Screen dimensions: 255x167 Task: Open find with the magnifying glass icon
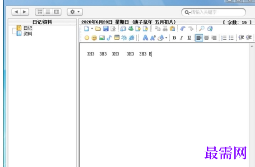(202, 28)
